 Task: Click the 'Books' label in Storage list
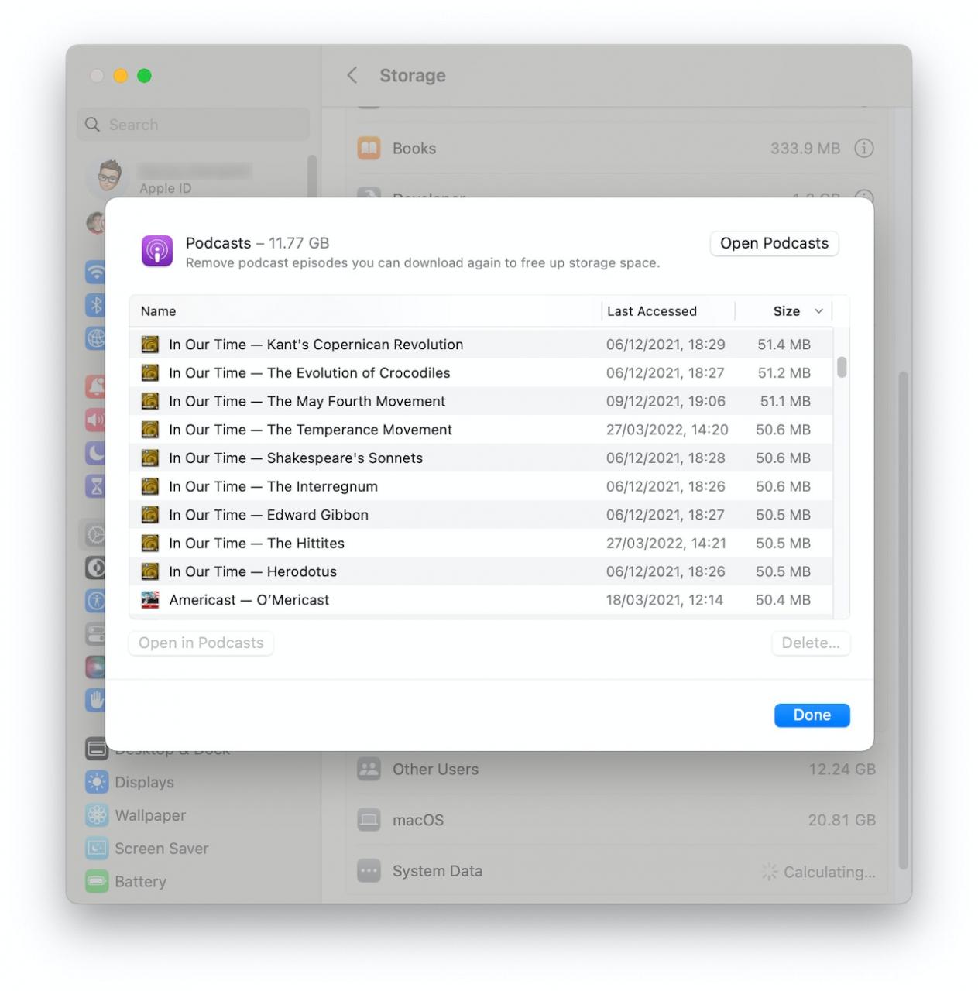click(414, 148)
